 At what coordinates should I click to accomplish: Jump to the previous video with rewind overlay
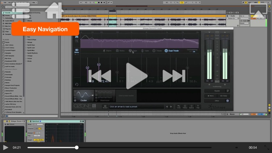(100, 76)
